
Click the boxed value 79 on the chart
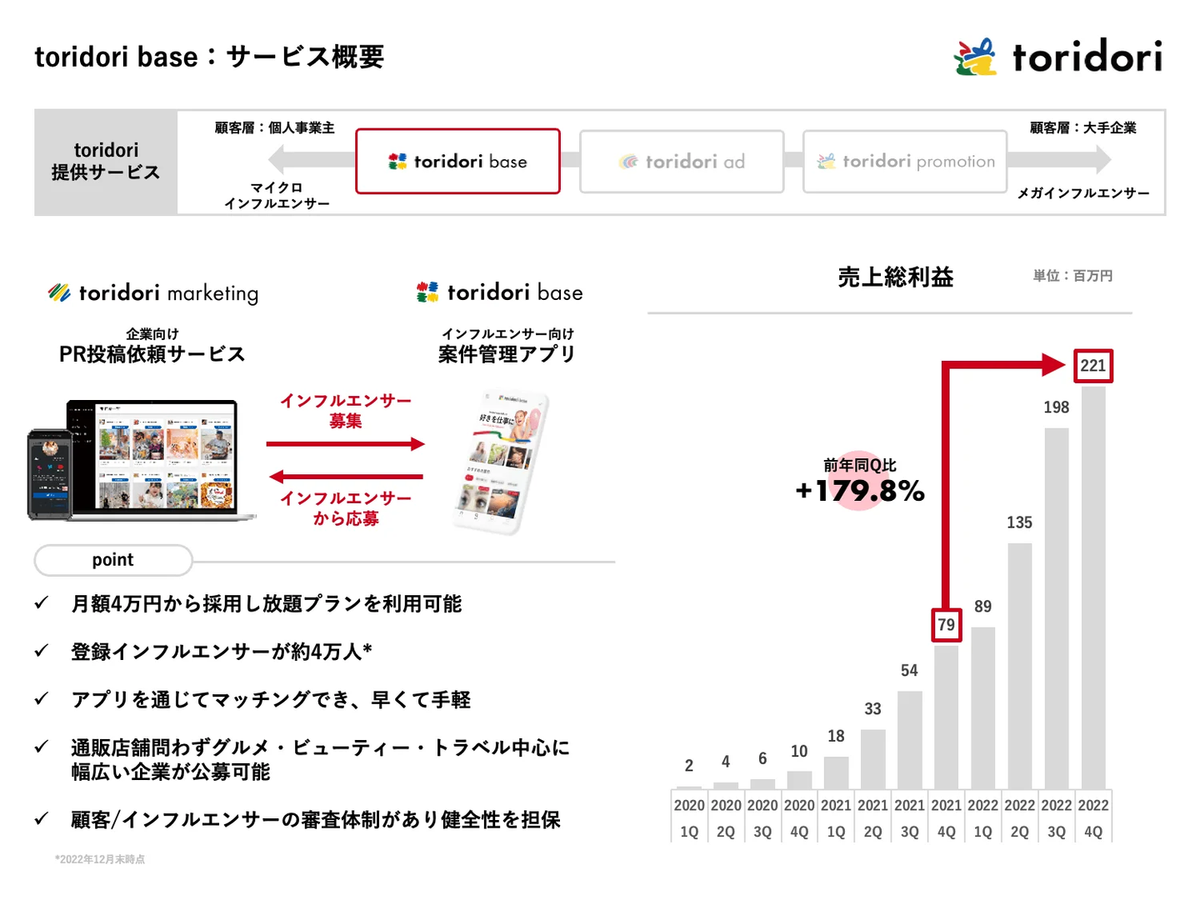[x=947, y=625]
